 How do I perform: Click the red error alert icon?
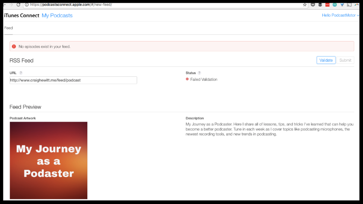click(x=14, y=46)
